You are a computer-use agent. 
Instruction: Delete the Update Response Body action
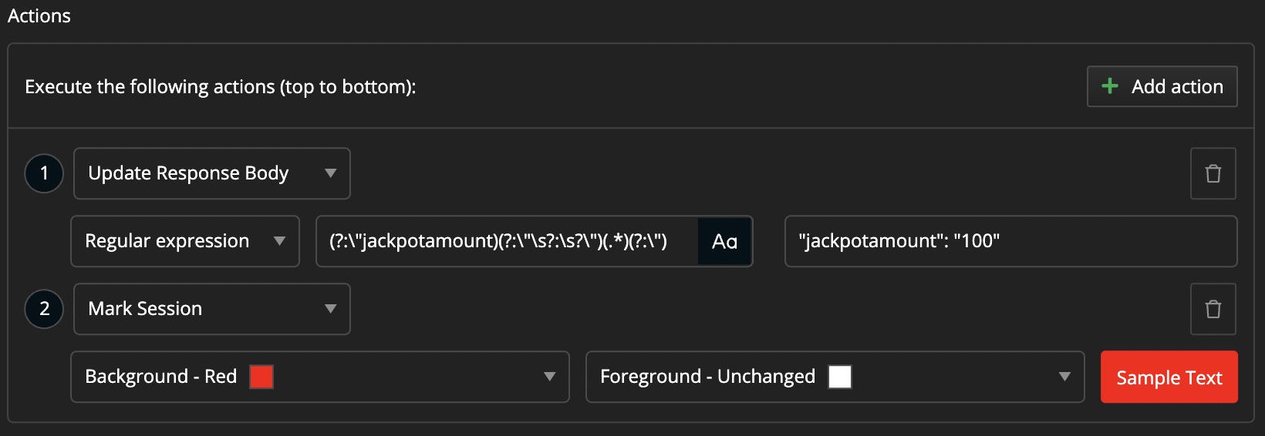[x=1213, y=173]
